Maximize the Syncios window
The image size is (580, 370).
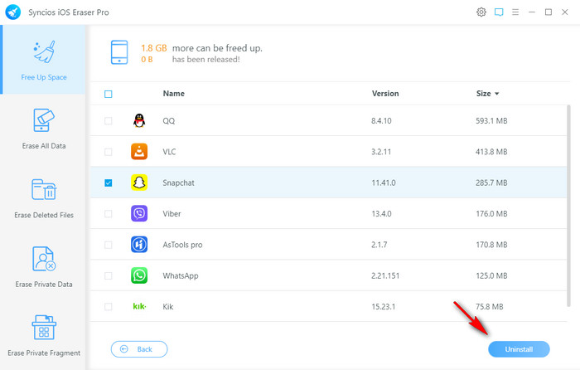(549, 12)
